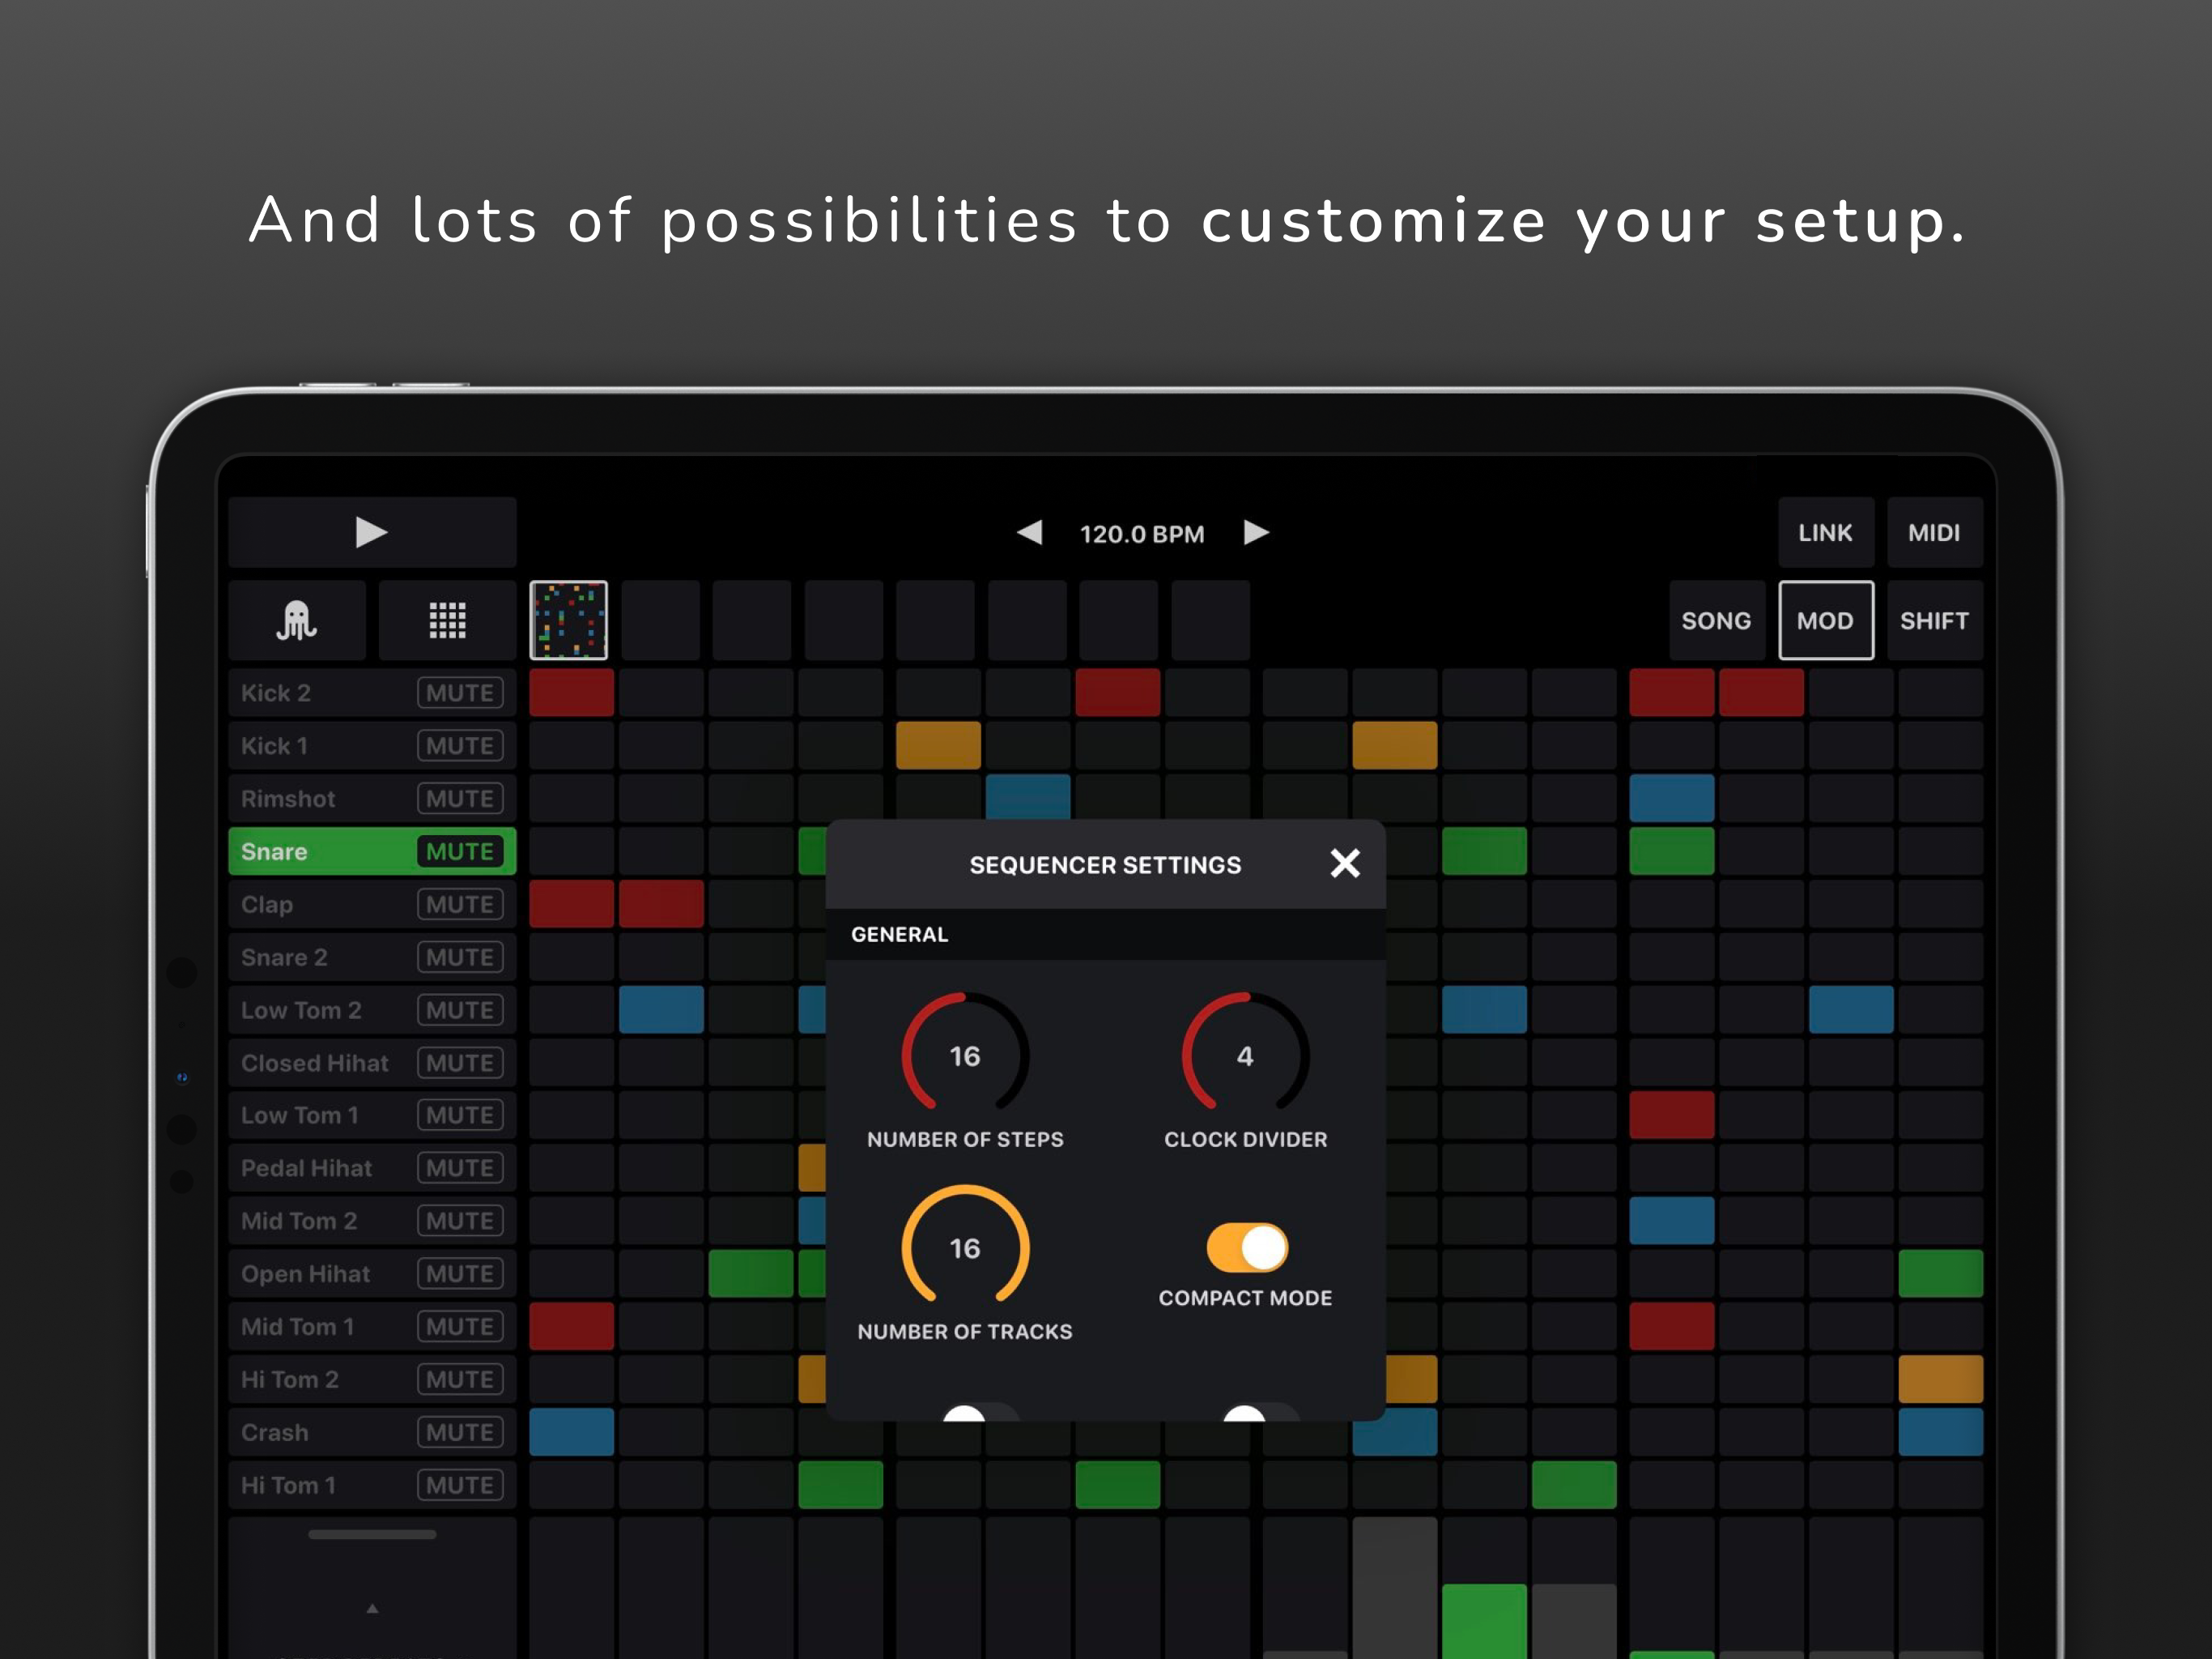Mute the Low Tom 2 track

pos(460,1011)
